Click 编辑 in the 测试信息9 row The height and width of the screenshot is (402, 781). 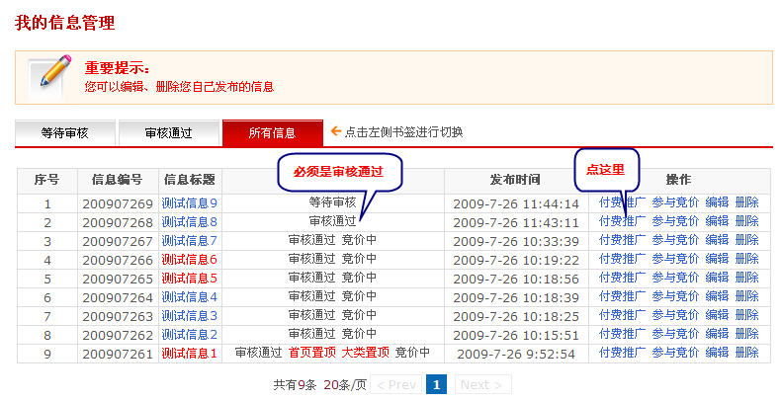pos(717,202)
